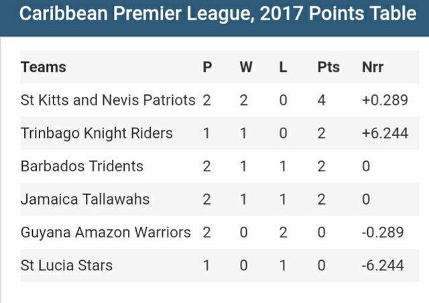The height and width of the screenshot is (303, 429).
Task: Click the +6.244 net run rate value
Action: click(x=385, y=133)
